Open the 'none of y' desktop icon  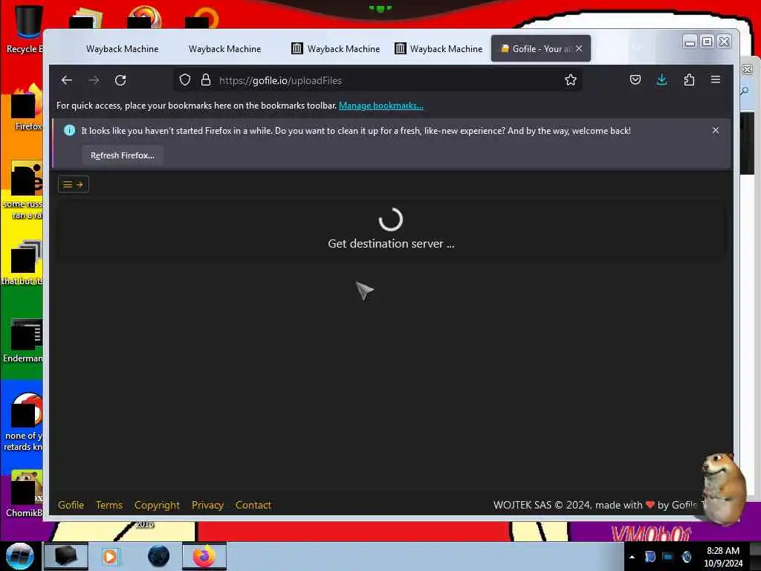click(x=25, y=422)
